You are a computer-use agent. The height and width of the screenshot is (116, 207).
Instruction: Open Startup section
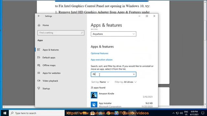coord(46,89)
